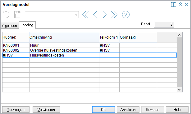191x114 pixels.
Task: Click the undo arrow icon in toolbar
Action: click(6, 15)
